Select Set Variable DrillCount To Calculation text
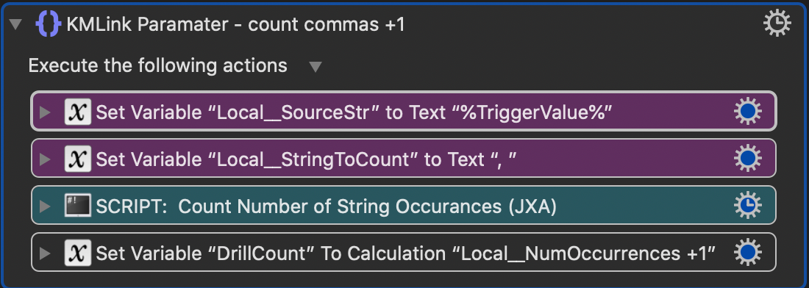 406,253
